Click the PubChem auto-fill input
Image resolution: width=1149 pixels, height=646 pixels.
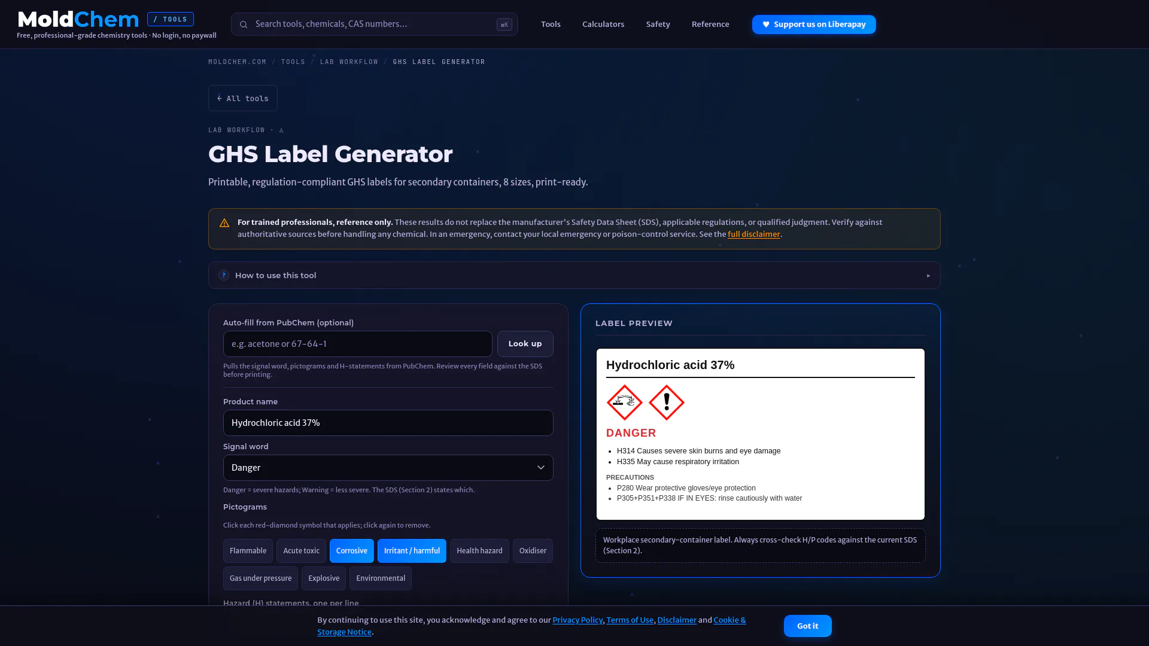[357, 344]
